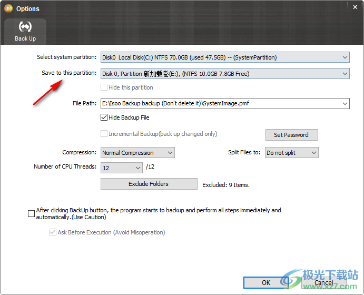Expand the Split Files to dropdown
Image resolution: width=364 pixels, height=295 pixels.
[x=313, y=153]
